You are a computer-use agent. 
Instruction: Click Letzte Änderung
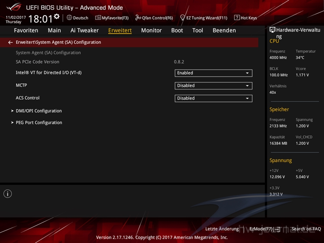[x=222, y=229]
